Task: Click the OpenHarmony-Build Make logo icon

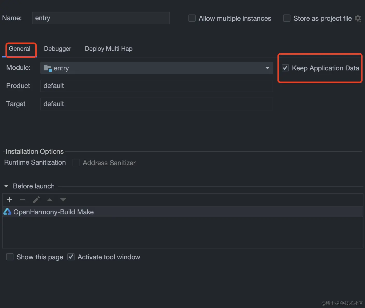Action: (x=7, y=212)
